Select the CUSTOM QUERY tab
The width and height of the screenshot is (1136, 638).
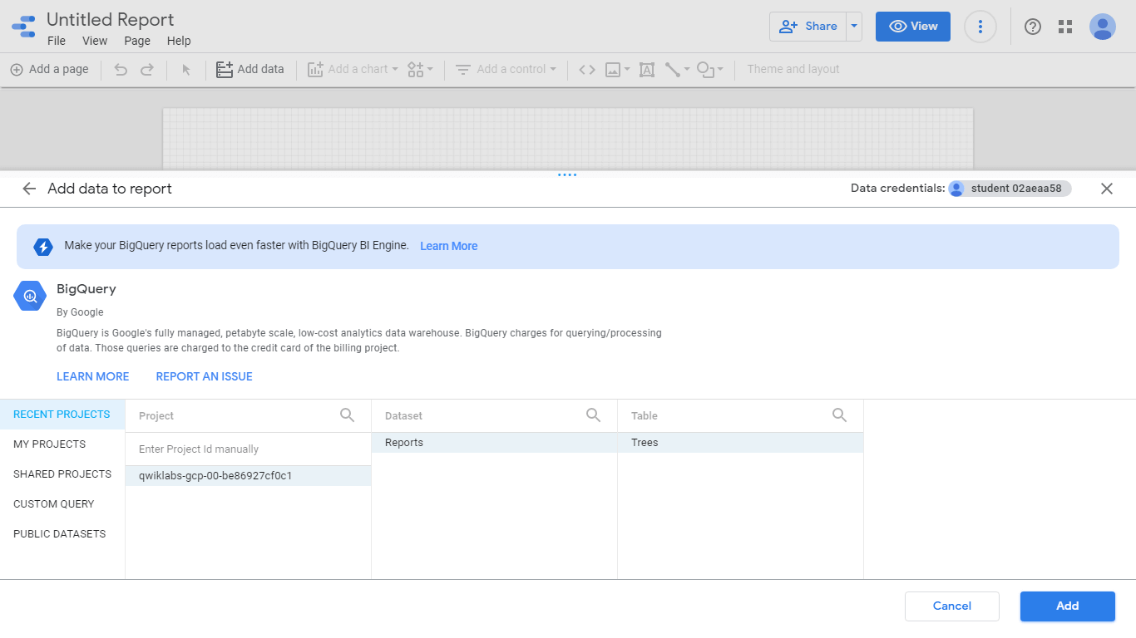(x=62, y=504)
